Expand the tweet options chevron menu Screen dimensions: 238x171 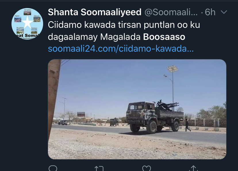click(x=224, y=12)
